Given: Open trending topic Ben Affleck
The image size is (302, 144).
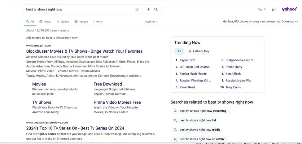Looking at the screenshot, I should (x=233, y=74).
